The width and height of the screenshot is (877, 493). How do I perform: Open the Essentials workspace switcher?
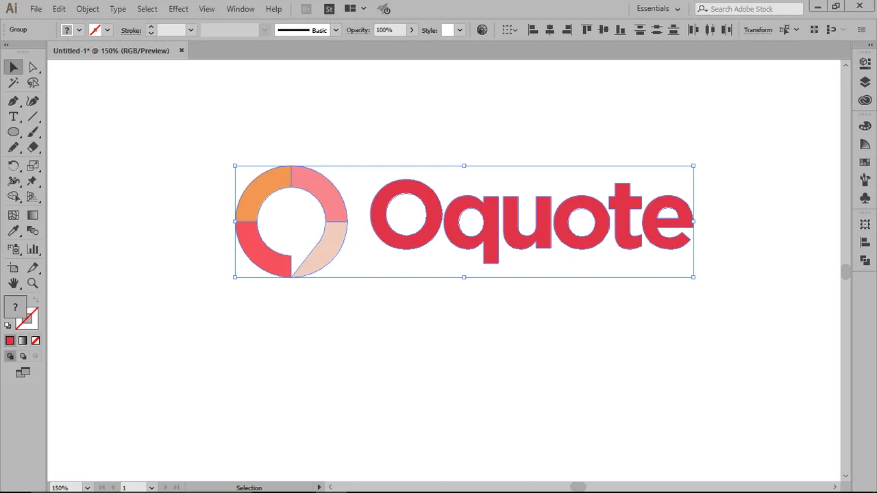coord(658,9)
